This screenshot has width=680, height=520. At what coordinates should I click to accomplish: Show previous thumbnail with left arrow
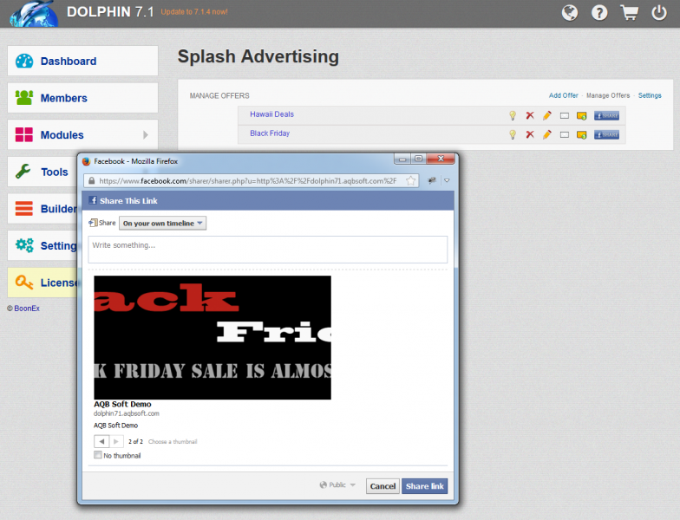(101, 441)
